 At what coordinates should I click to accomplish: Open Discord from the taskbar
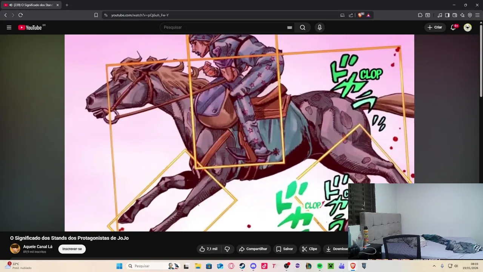253,266
